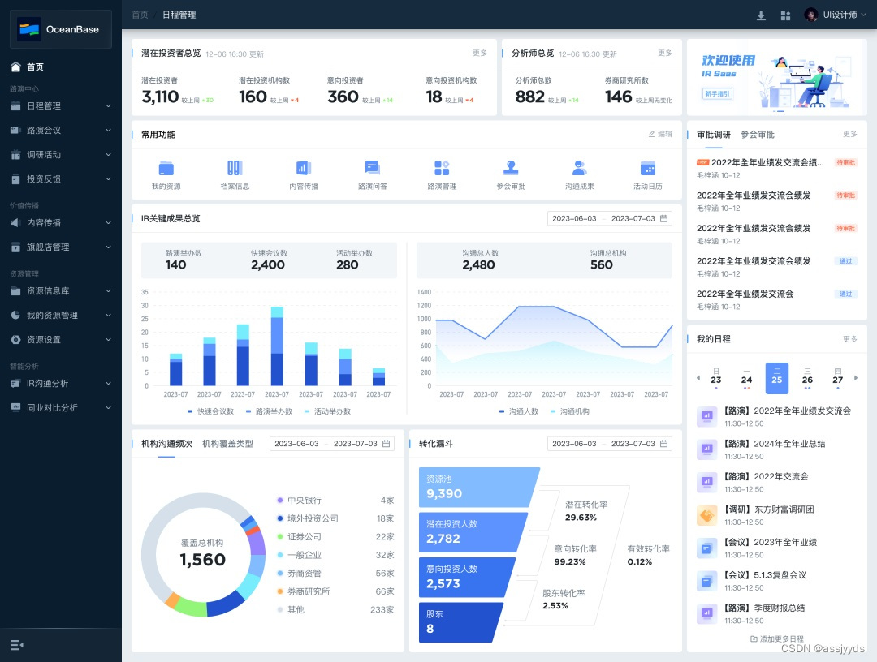
Task: Open 沟通成果 shortcut icon
Action: 580,168
